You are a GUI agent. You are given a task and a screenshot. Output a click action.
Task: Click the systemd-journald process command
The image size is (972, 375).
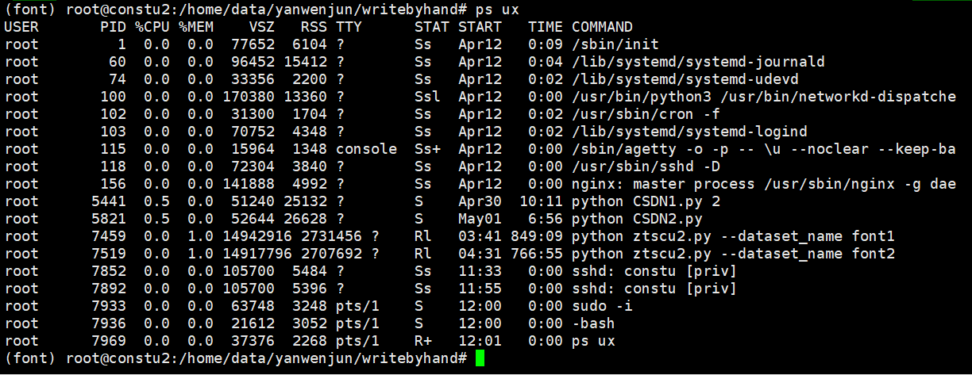point(698,62)
